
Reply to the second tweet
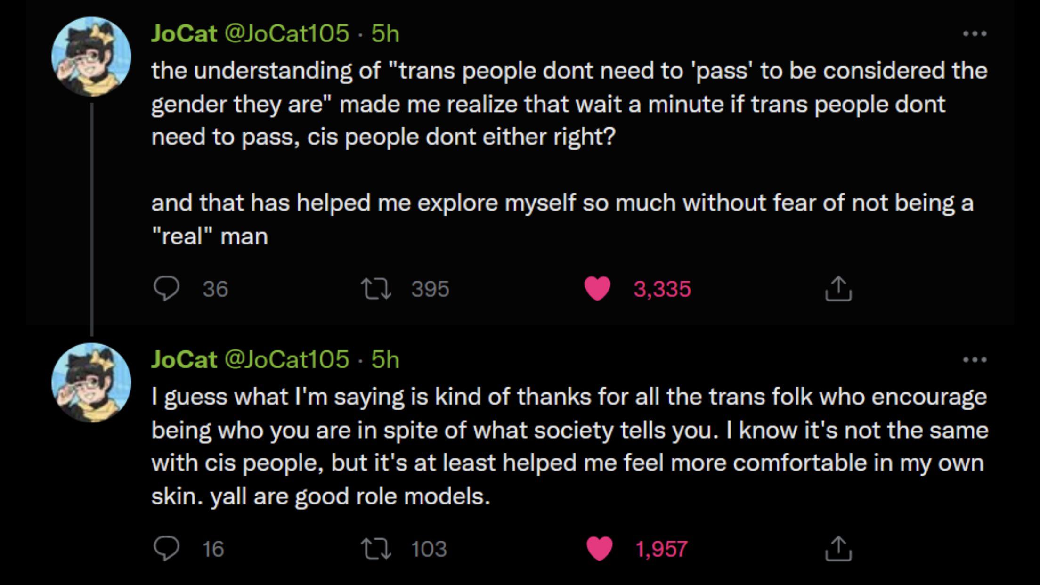point(166,548)
